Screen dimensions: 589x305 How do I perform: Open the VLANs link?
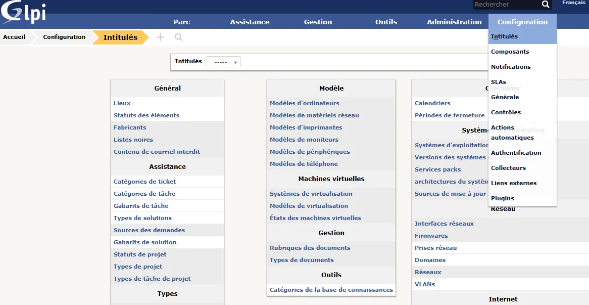(x=425, y=284)
